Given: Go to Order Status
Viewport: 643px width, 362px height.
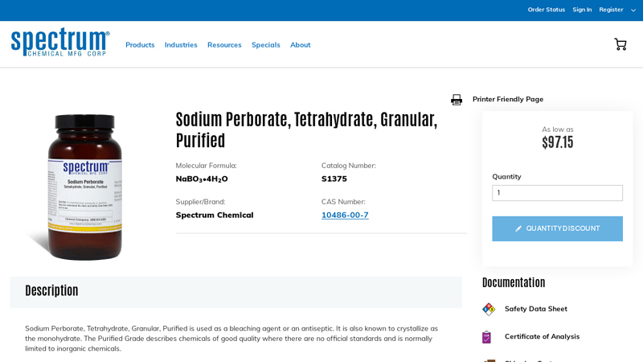Looking at the screenshot, I should click(547, 10).
